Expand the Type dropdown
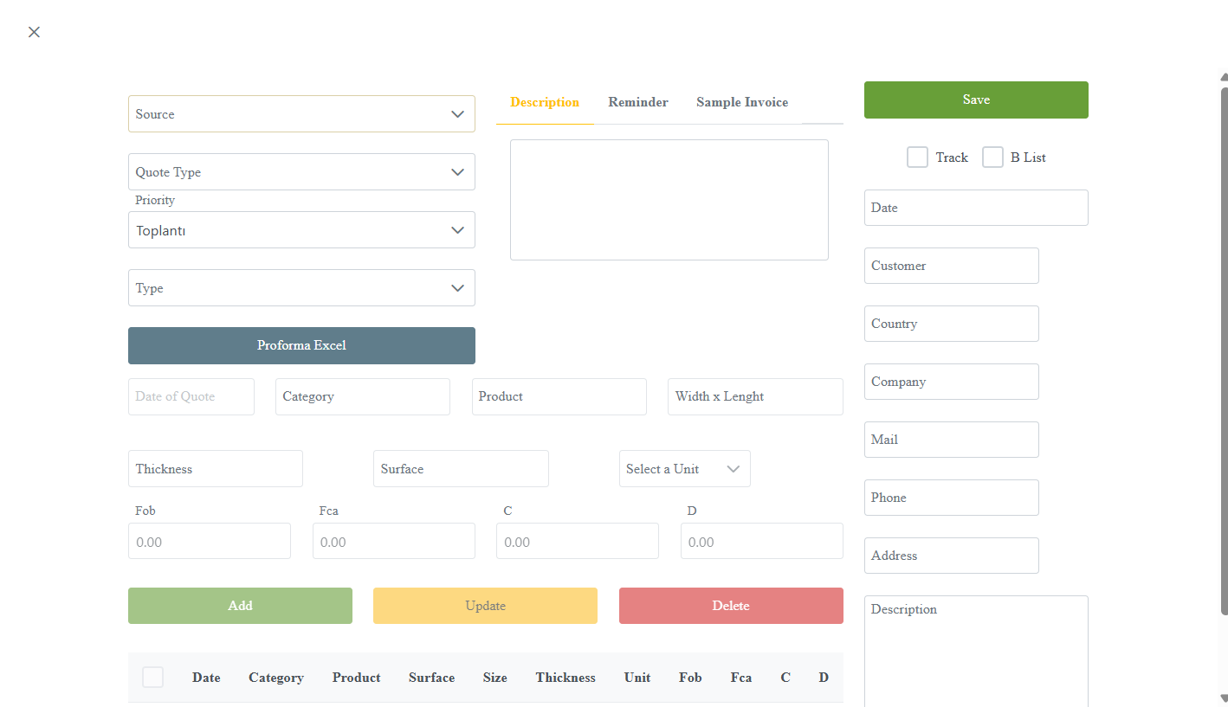Screen dimensions: 1228x707 coord(301,288)
